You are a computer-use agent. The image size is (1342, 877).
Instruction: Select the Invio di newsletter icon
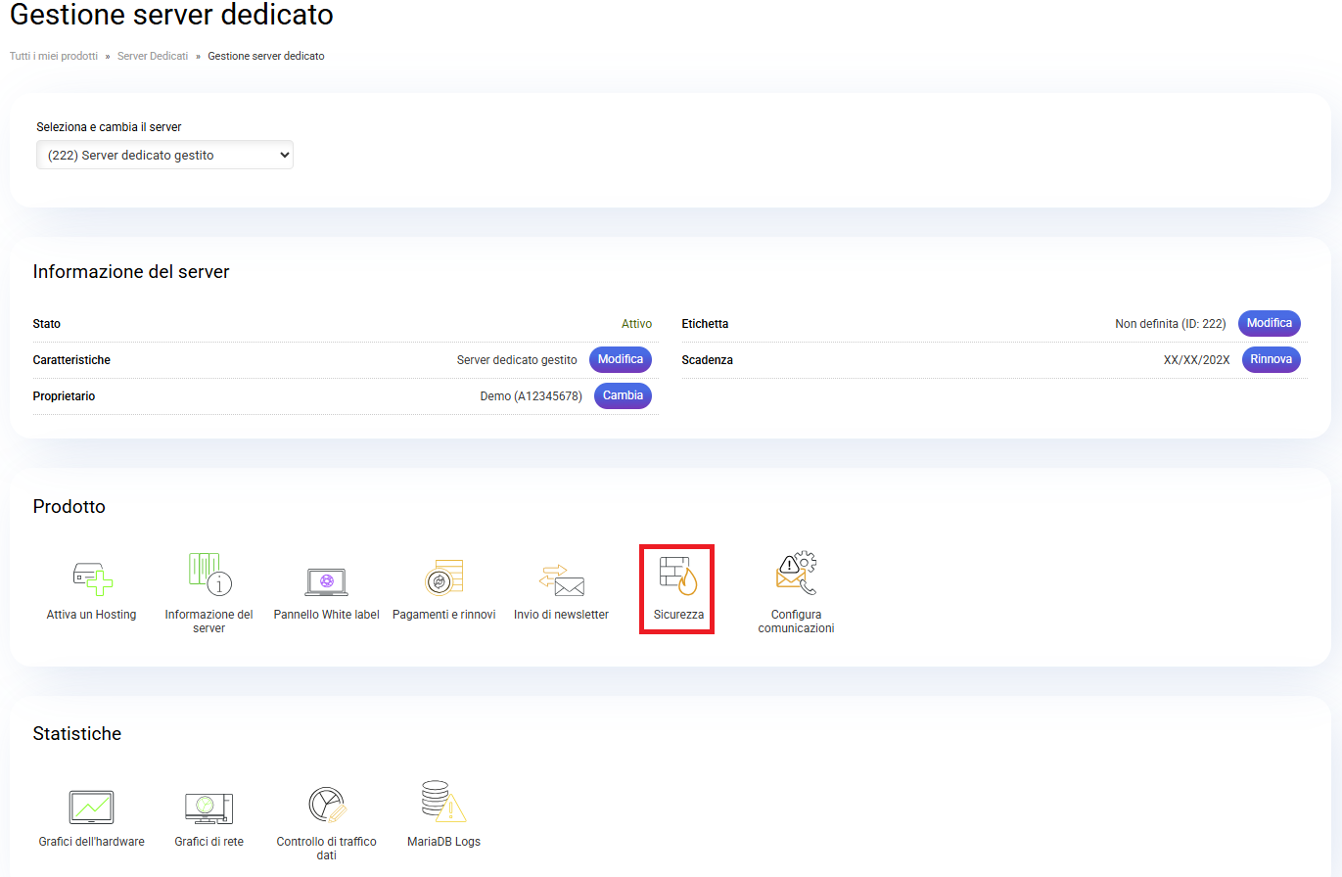tap(561, 579)
